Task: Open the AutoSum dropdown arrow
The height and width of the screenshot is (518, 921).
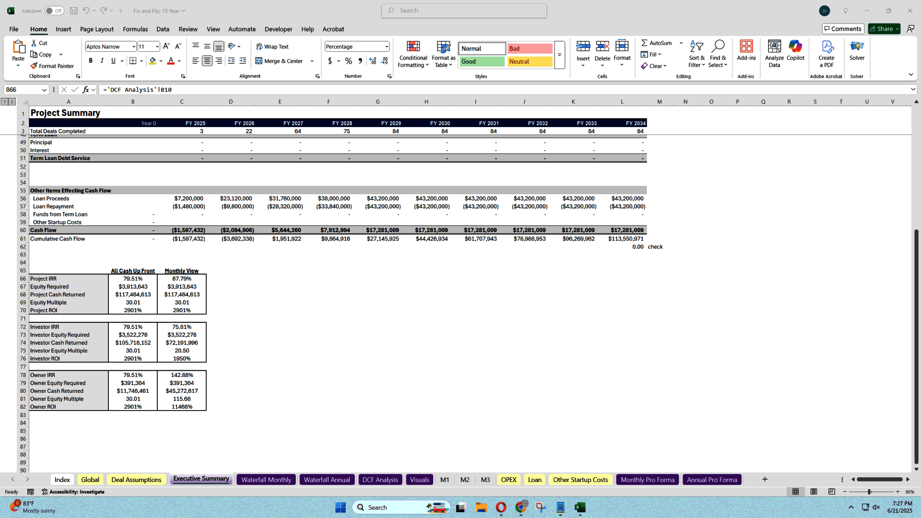Action: pos(681,43)
